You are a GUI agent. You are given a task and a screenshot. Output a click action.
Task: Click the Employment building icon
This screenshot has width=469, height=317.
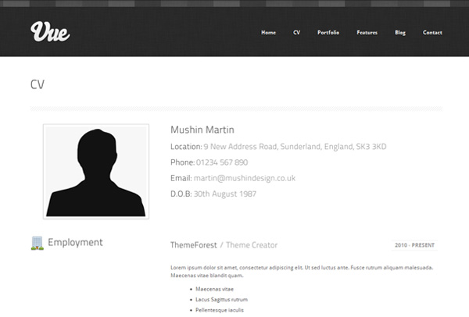tap(37, 243)
